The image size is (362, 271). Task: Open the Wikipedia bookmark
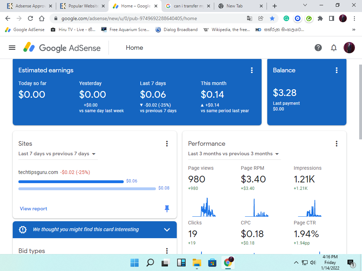click(x=227, y=30)
